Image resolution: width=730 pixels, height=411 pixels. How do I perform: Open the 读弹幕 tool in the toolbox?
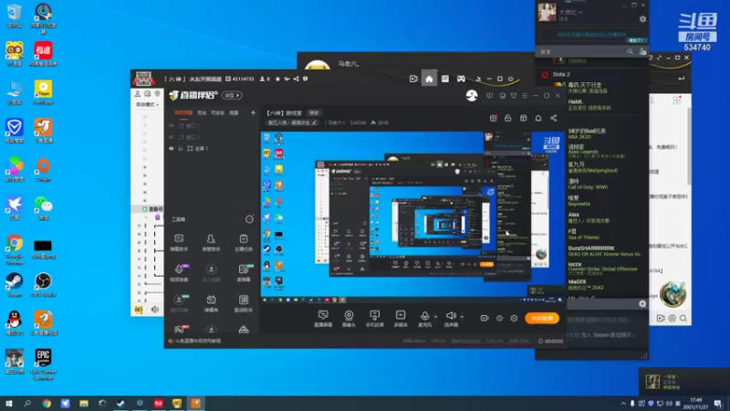click(x=244, y=273)
